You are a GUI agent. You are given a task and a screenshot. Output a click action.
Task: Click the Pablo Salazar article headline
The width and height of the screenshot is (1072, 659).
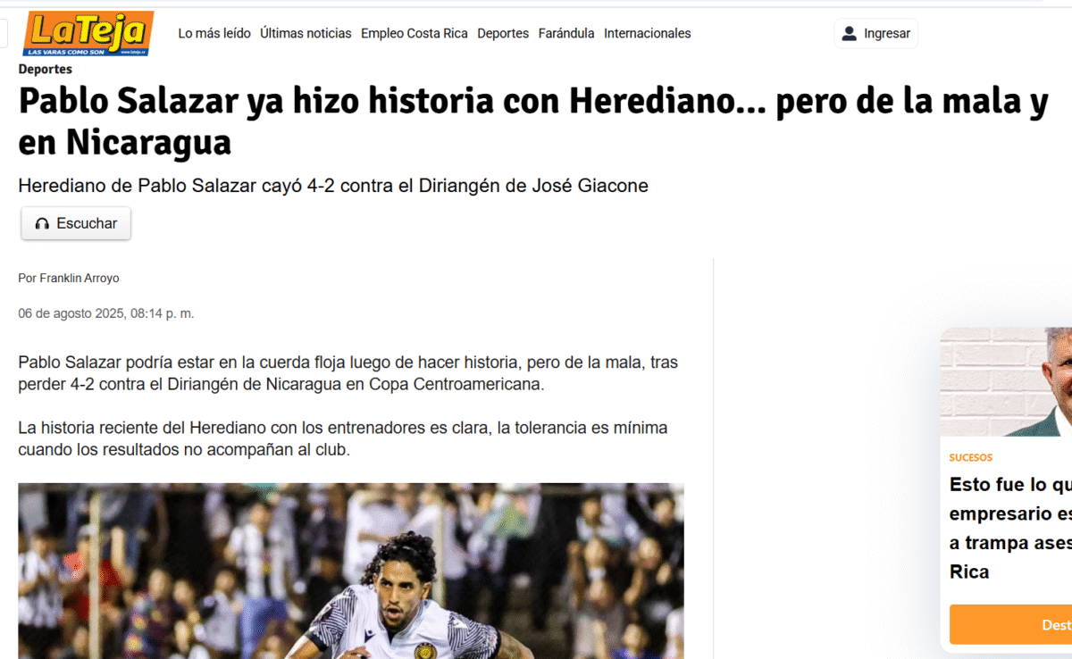pos(533,121)
